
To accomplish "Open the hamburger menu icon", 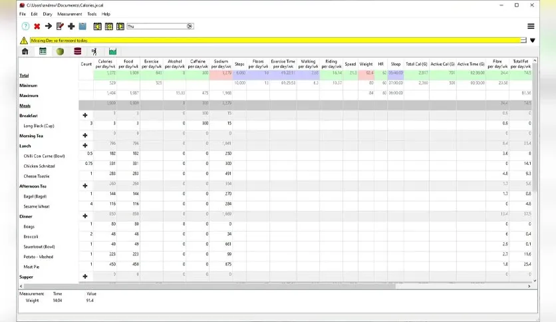I will [x=531, y=26].
